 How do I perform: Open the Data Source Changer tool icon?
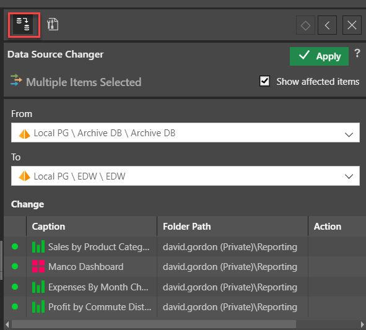point(23,24)
